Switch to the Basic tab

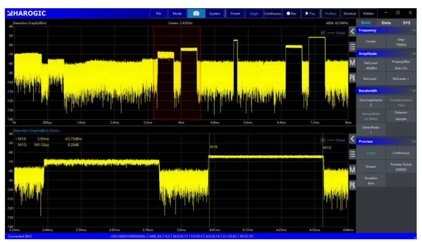[366, 23]
